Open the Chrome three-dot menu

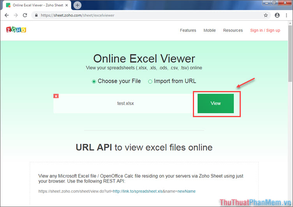pos(286,15)
